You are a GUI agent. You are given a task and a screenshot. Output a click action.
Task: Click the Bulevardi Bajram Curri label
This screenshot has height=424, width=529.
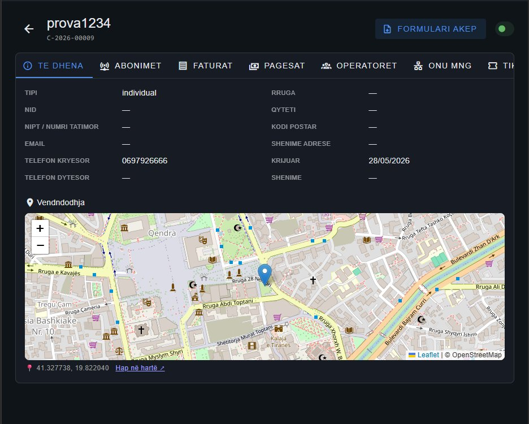pos(406,321)
